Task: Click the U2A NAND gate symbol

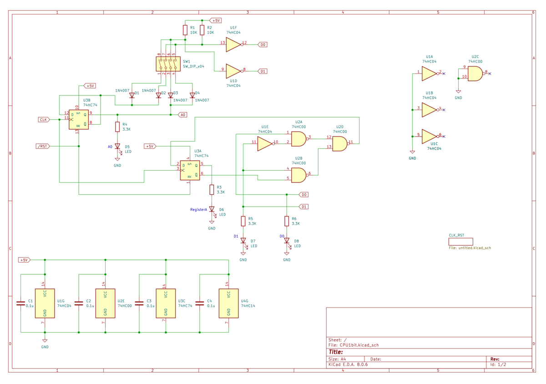Action: tap(299, 139)
